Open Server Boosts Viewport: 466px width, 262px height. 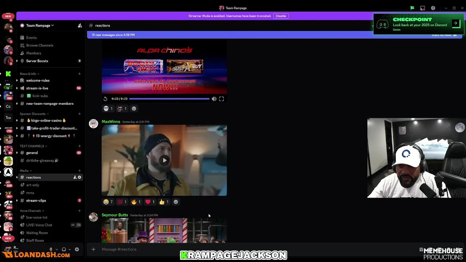(50, 61)
